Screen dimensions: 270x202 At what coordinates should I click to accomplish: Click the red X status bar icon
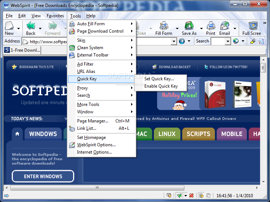pos(191,195)
